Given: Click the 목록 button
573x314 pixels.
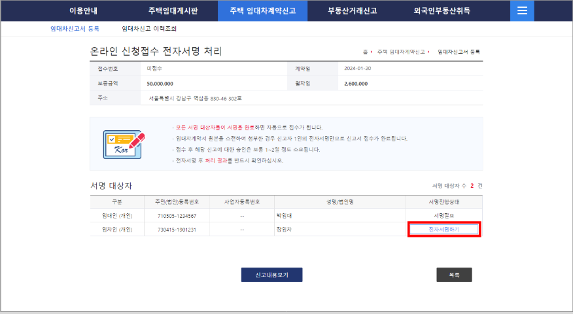Looking at the screenshot, I should point(454,275).
